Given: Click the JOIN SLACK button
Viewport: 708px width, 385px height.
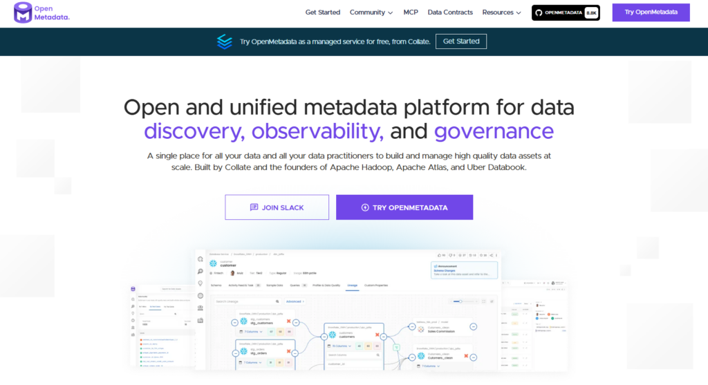Looking at the screenshot, I should click(277, 207).
